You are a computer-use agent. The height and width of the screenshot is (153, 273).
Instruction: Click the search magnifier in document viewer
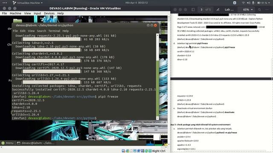click(x=259, y=9)
